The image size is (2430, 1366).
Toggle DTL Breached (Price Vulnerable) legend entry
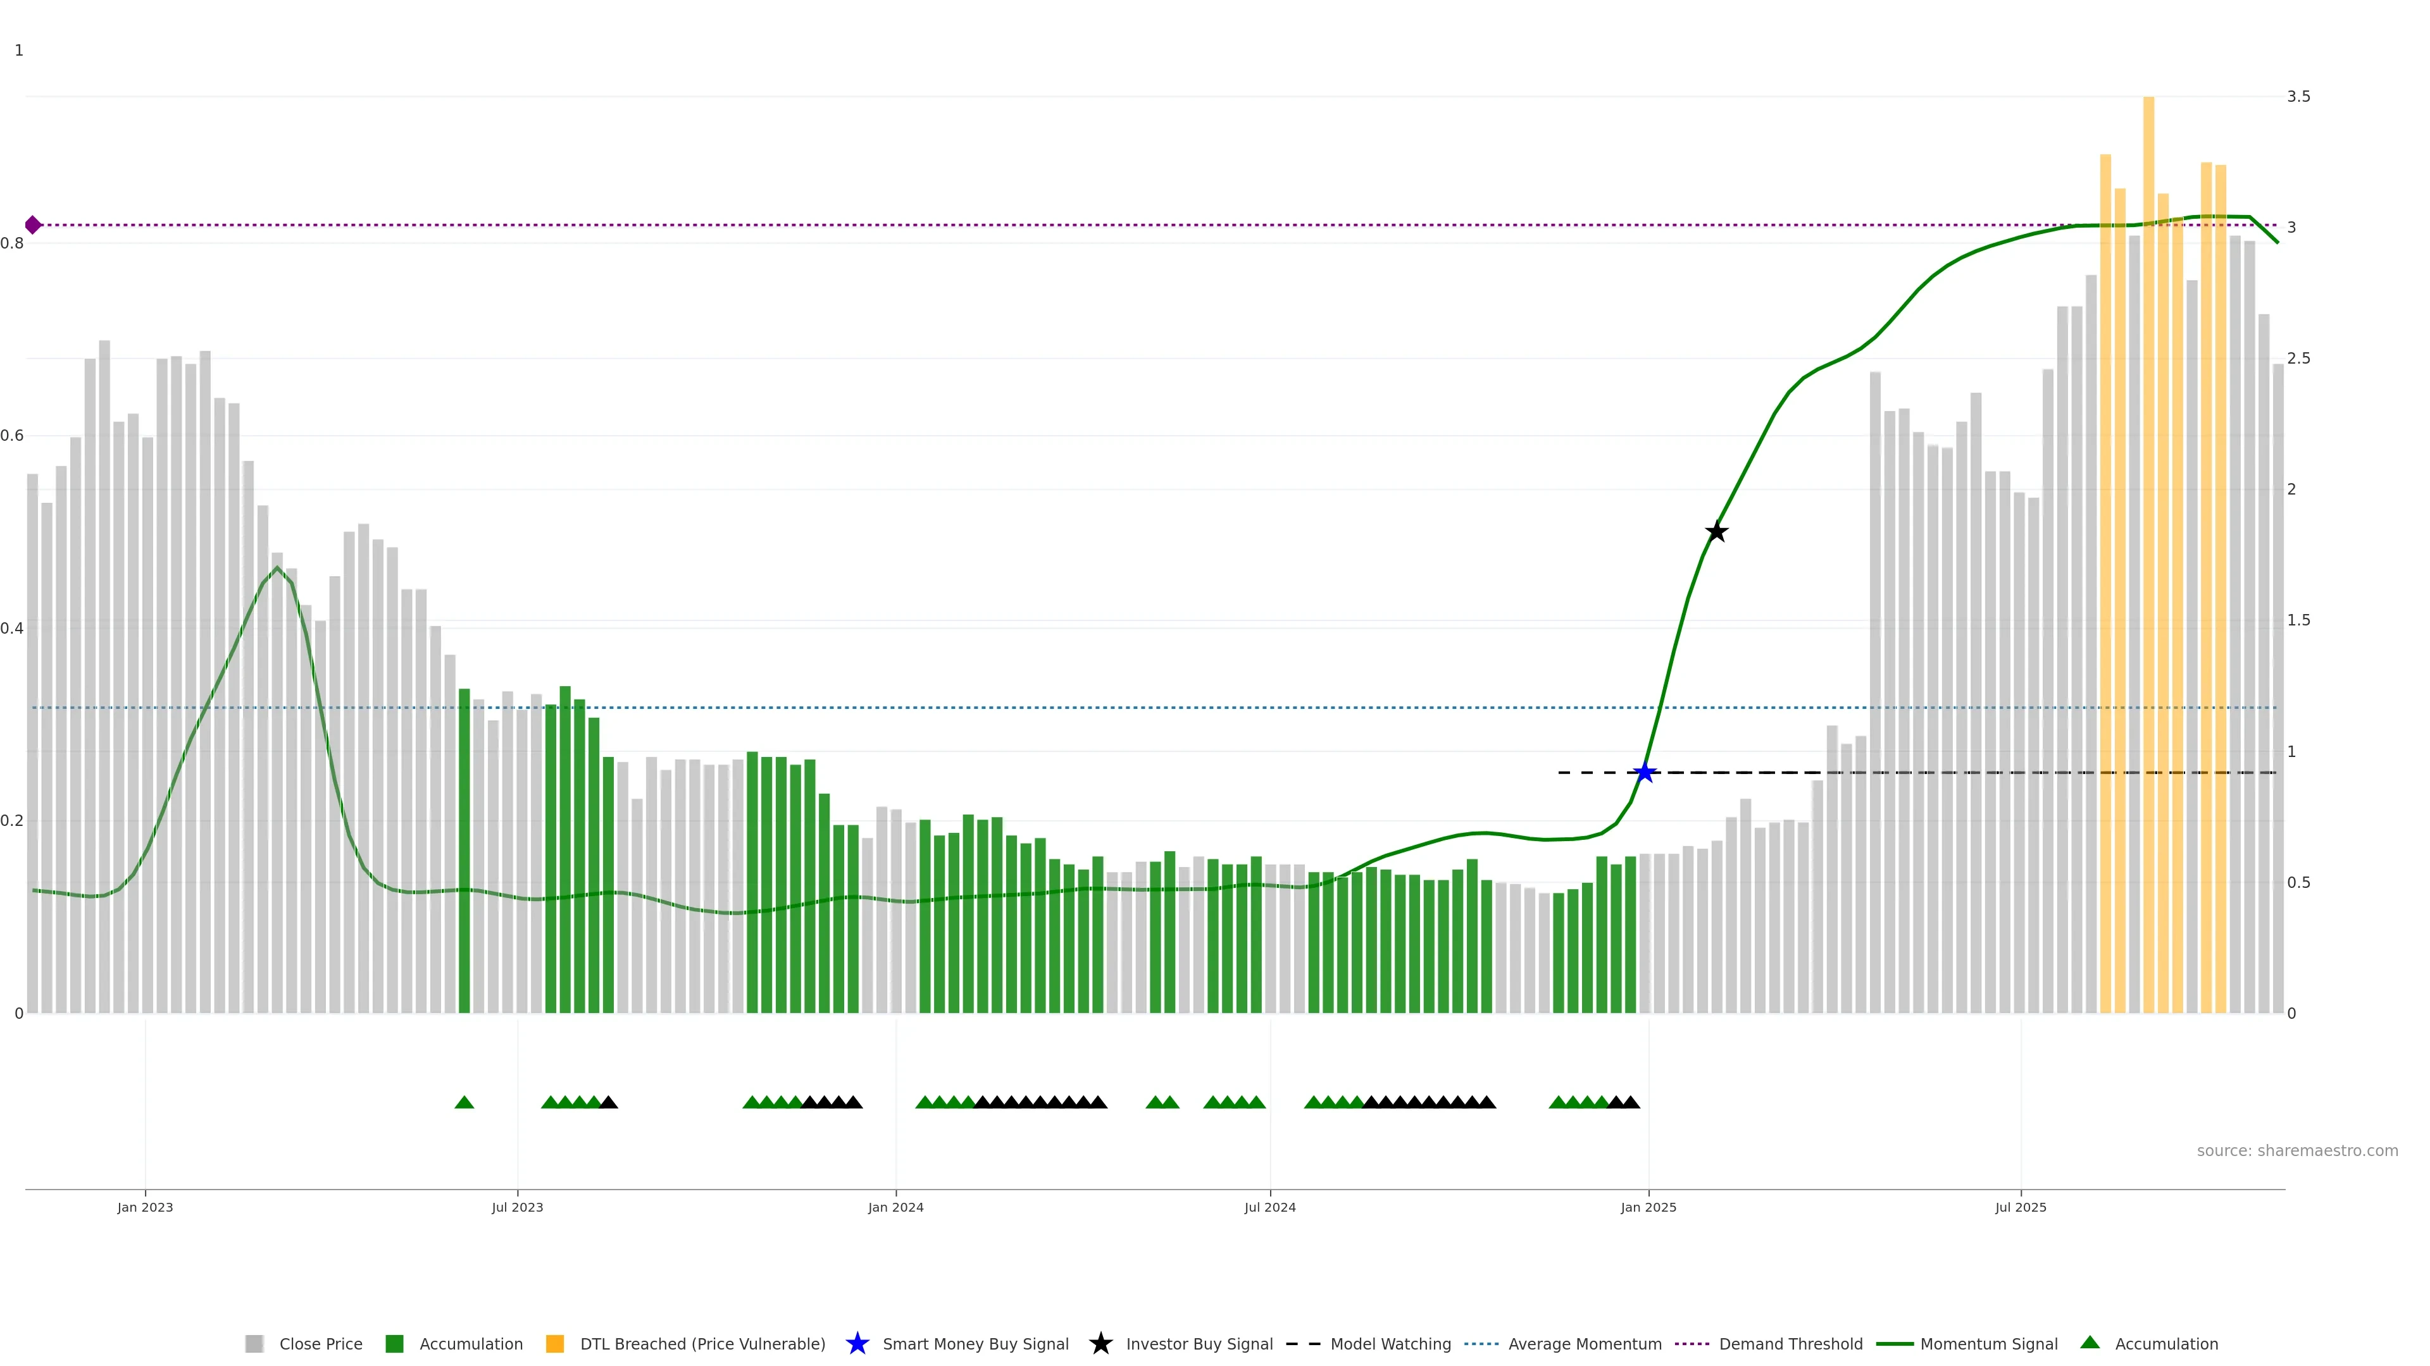(x=702, y=1343)
